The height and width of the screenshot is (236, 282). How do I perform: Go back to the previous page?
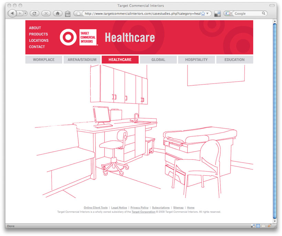click(x=12, y=13)
